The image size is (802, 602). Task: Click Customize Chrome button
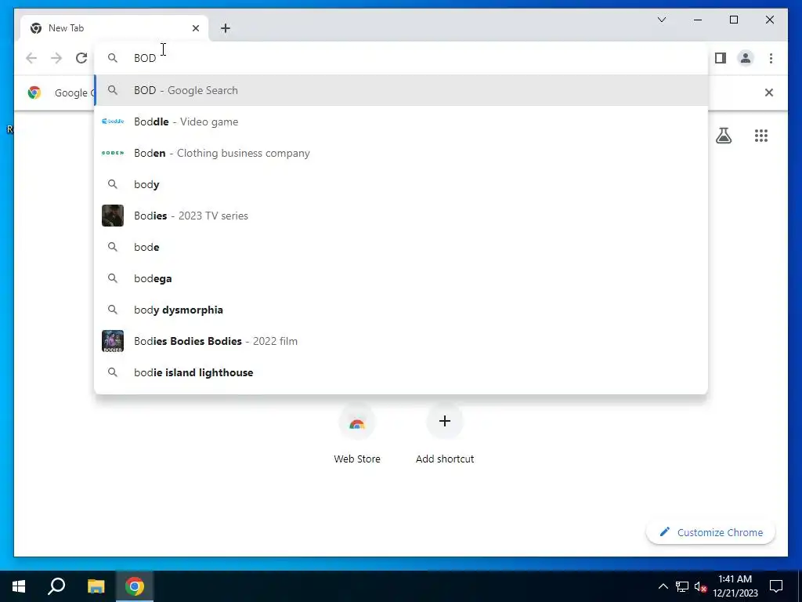point(711,532)
